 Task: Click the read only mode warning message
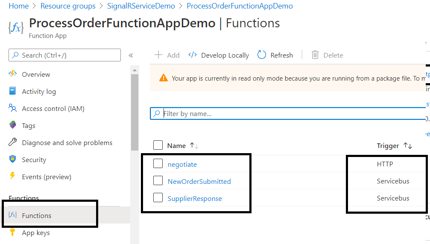pyautogui.click(x=299, y=78)
